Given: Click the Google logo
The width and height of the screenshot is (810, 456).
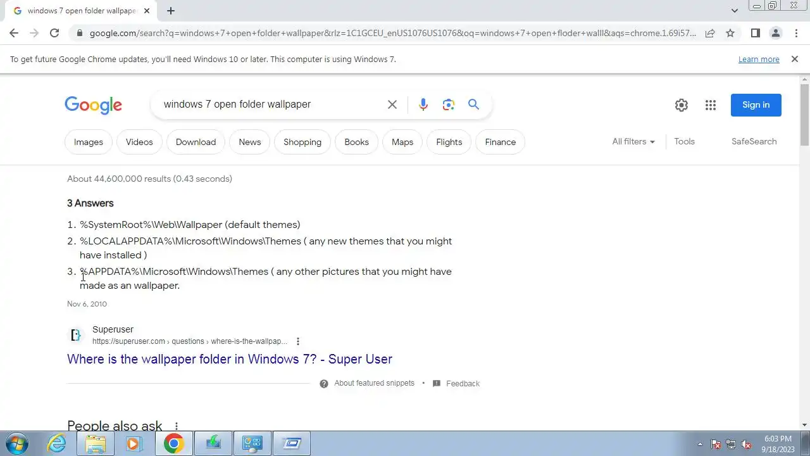Looking at the screenshot, I should tap(93, 105).
